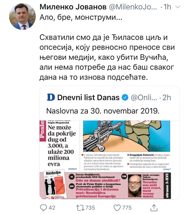Screen dimensions: 189x214
Task: Click the 735 retweet count
Action: coord(90,208)
